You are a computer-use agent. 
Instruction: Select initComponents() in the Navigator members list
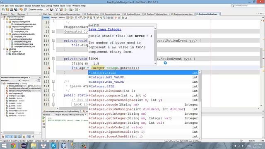(x=16, y=93)
